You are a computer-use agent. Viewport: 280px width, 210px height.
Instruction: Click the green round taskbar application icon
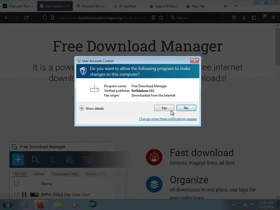tap(92, 204)
